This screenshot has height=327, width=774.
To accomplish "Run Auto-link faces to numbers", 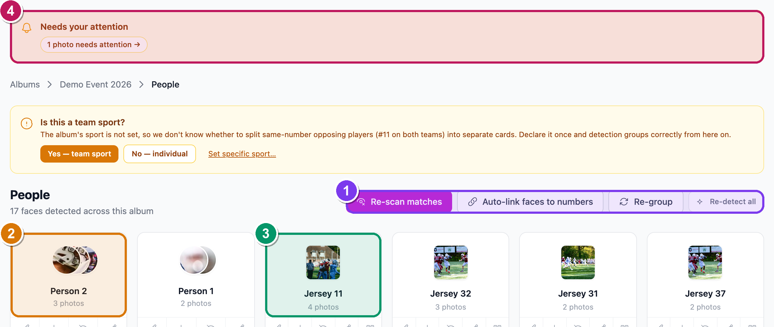I will pos(530,202).
